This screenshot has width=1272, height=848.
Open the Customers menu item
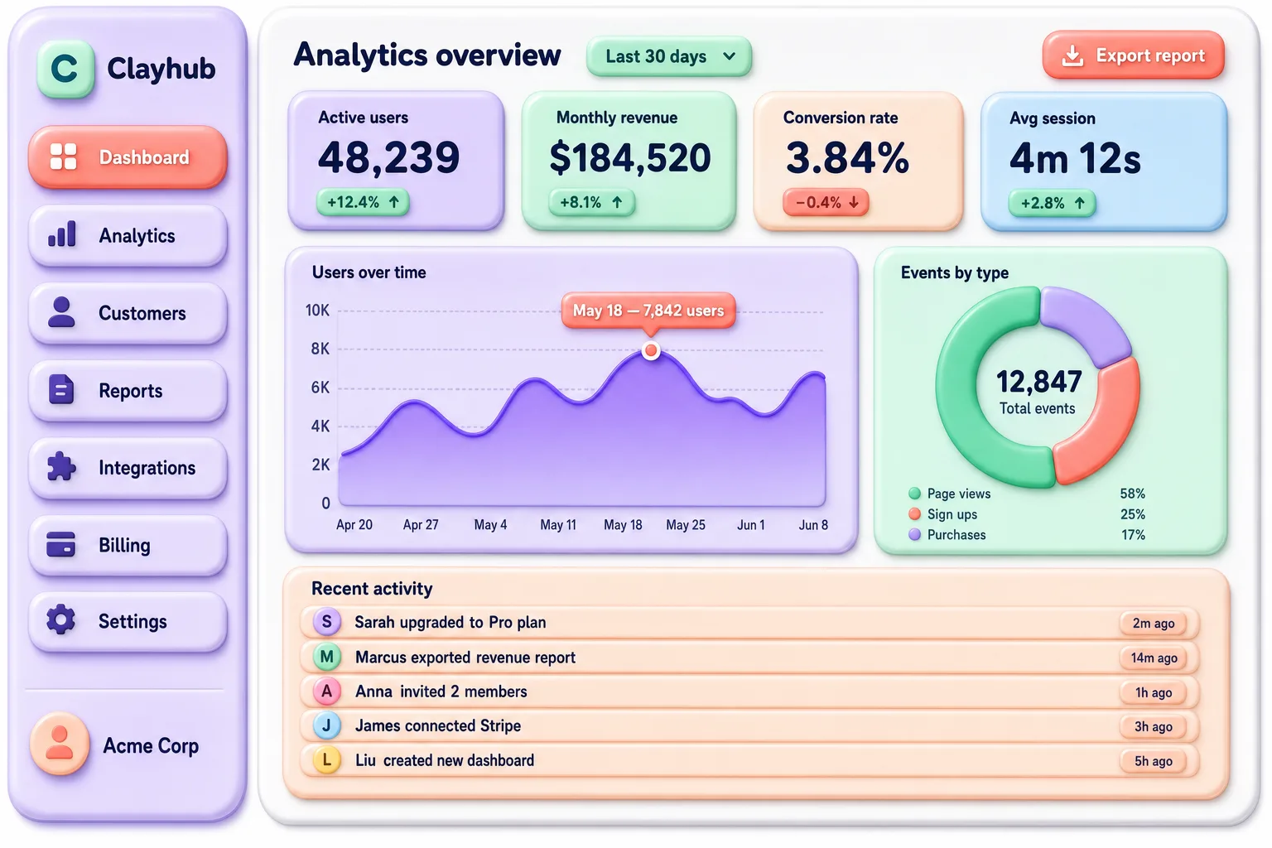coord(128,313)
